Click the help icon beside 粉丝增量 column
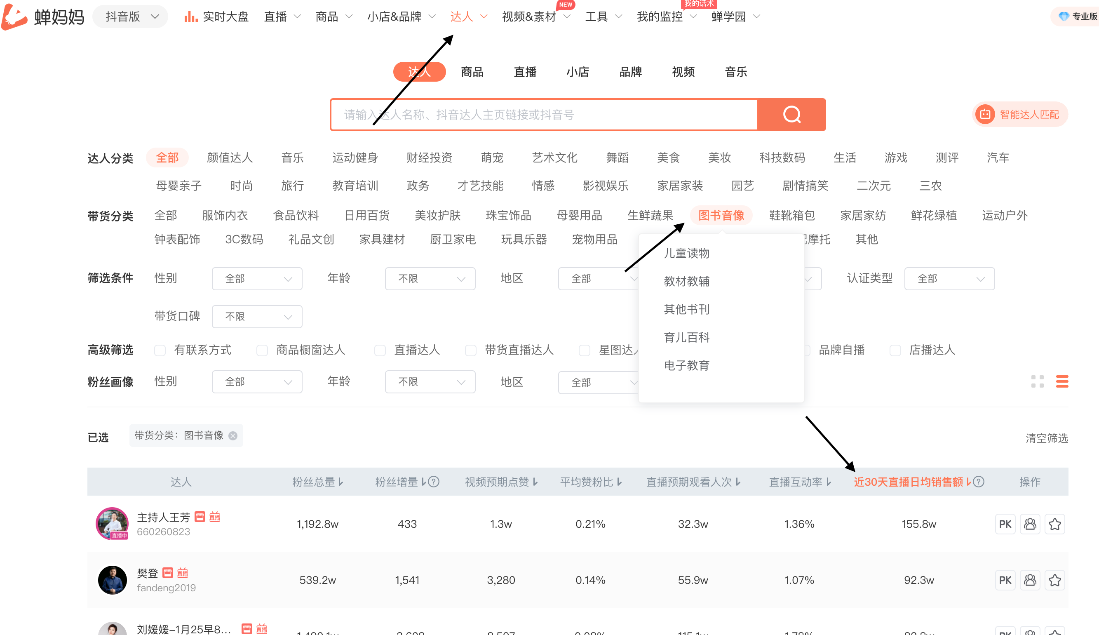Screen dimensions: 1099x635 [433, 482]
